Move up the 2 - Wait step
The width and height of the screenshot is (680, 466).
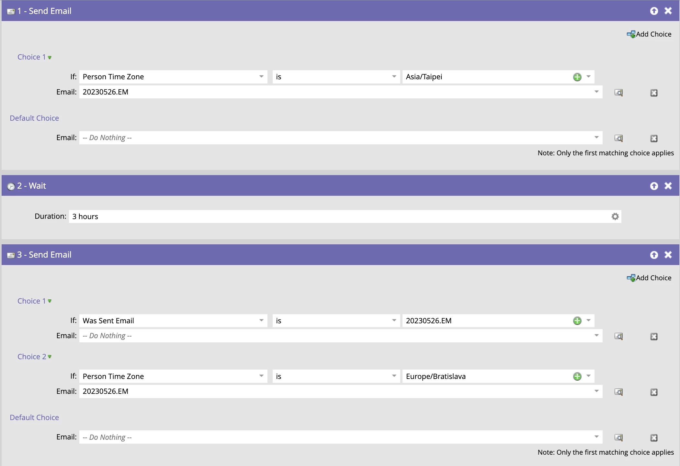[654, 186]
